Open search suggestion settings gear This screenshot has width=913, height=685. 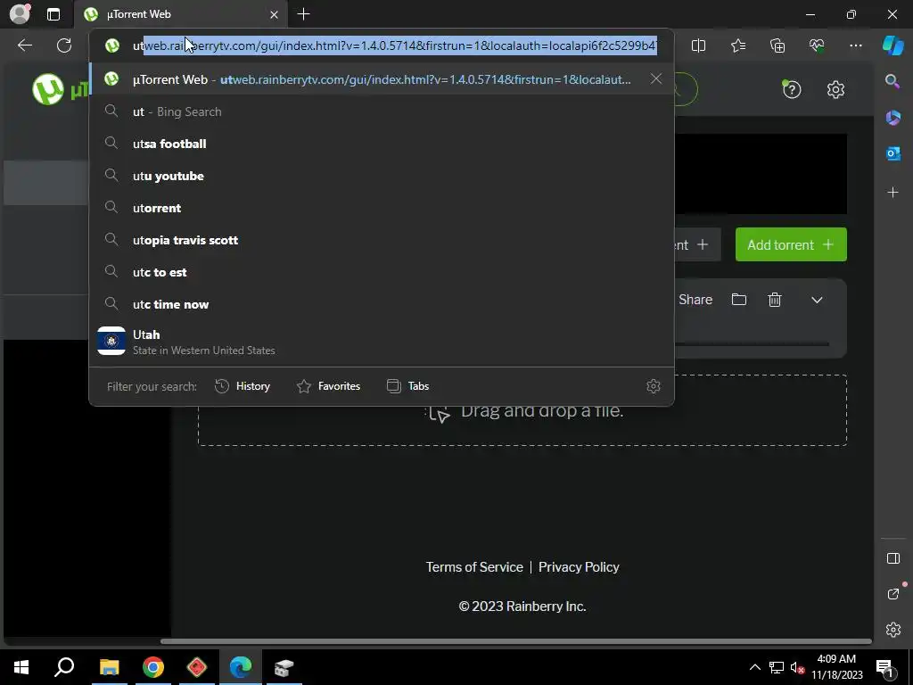click(x=654, y=385)
